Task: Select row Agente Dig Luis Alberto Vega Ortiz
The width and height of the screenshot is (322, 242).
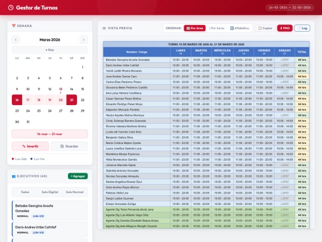Action: (206, 215)
